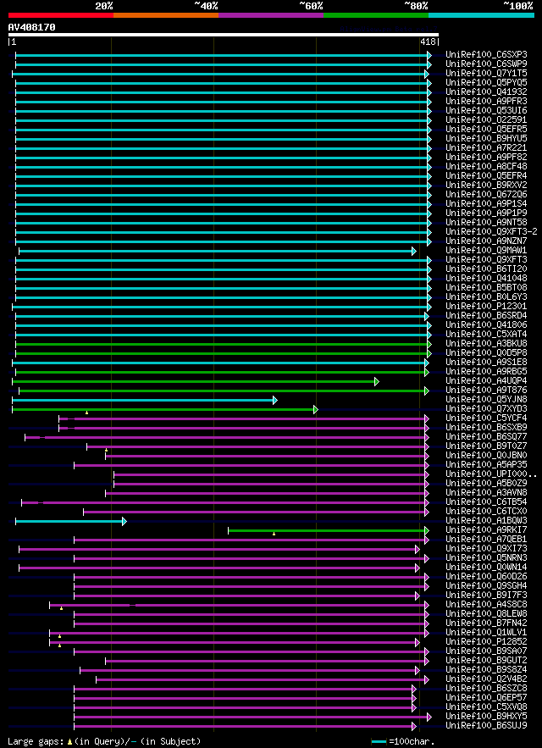This screenshot has width=542, height=748.
Task: Click the UniRef100_C5YCF4 label
Action: 486,418
